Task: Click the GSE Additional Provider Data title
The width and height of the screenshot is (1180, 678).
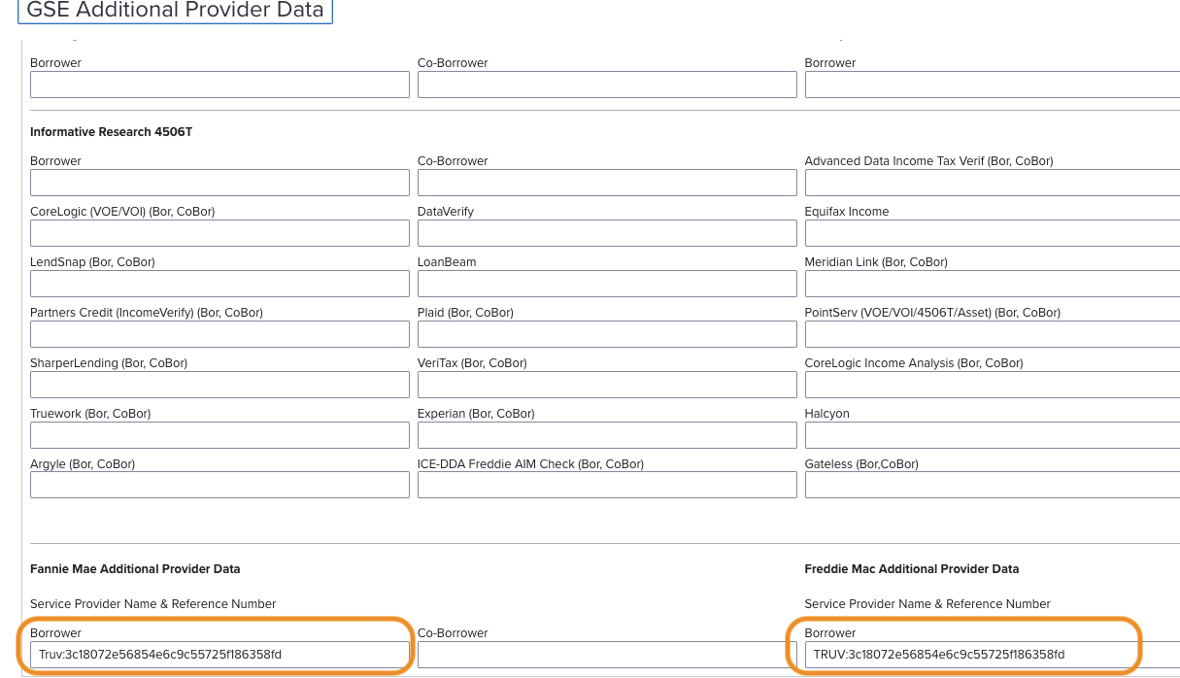Action: point(175,11)
